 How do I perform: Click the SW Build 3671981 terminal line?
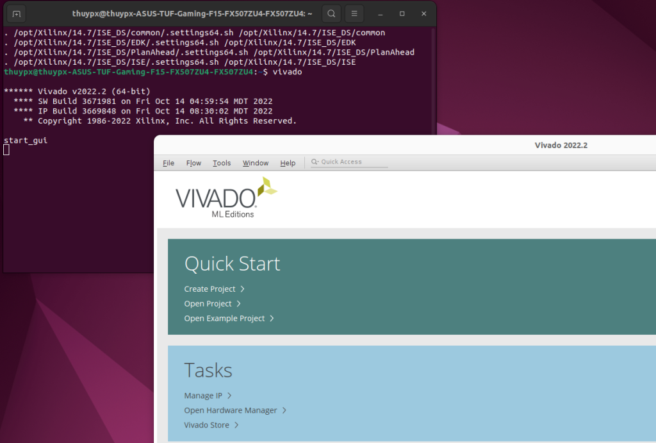(x=143, y=101)
